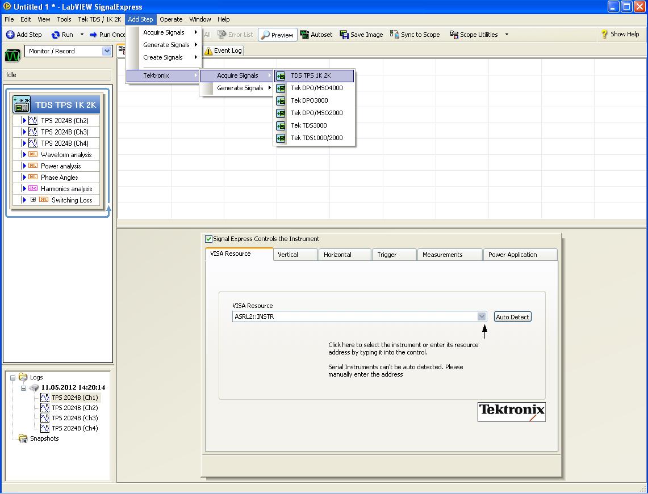
Task: Click the Show Help button
Action: pos(620,34)
